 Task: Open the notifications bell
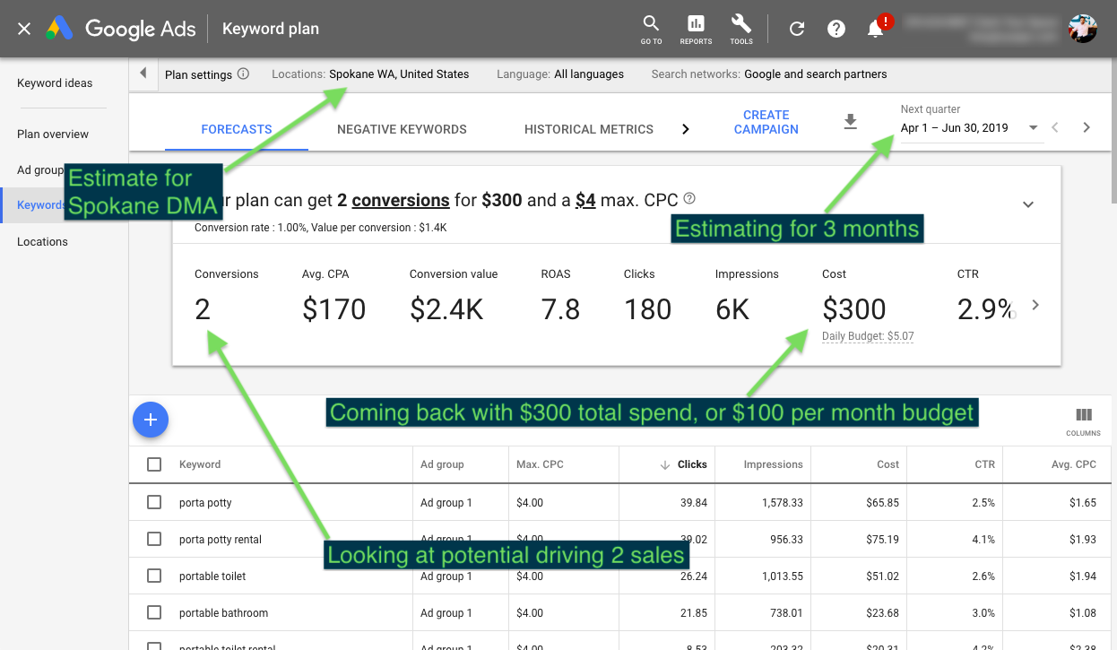click(876, 29)
